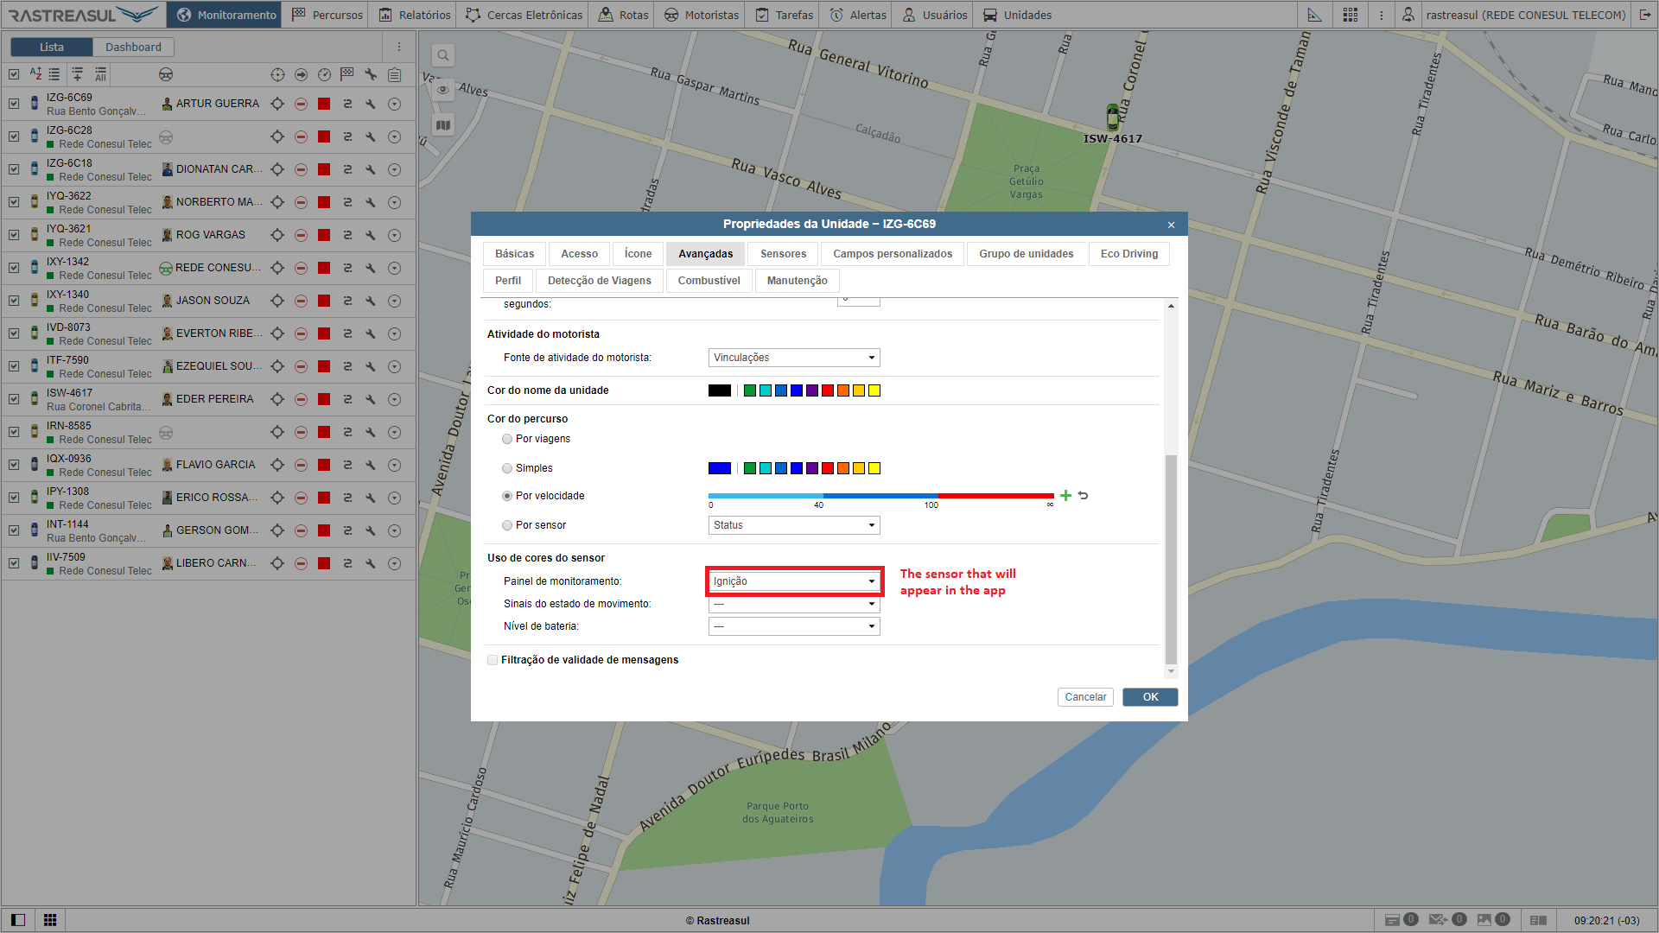The width and height of the screenshot is (1659, 933).
Task: Reset speed color scale with undo arrow
Action: (1084, 496)
